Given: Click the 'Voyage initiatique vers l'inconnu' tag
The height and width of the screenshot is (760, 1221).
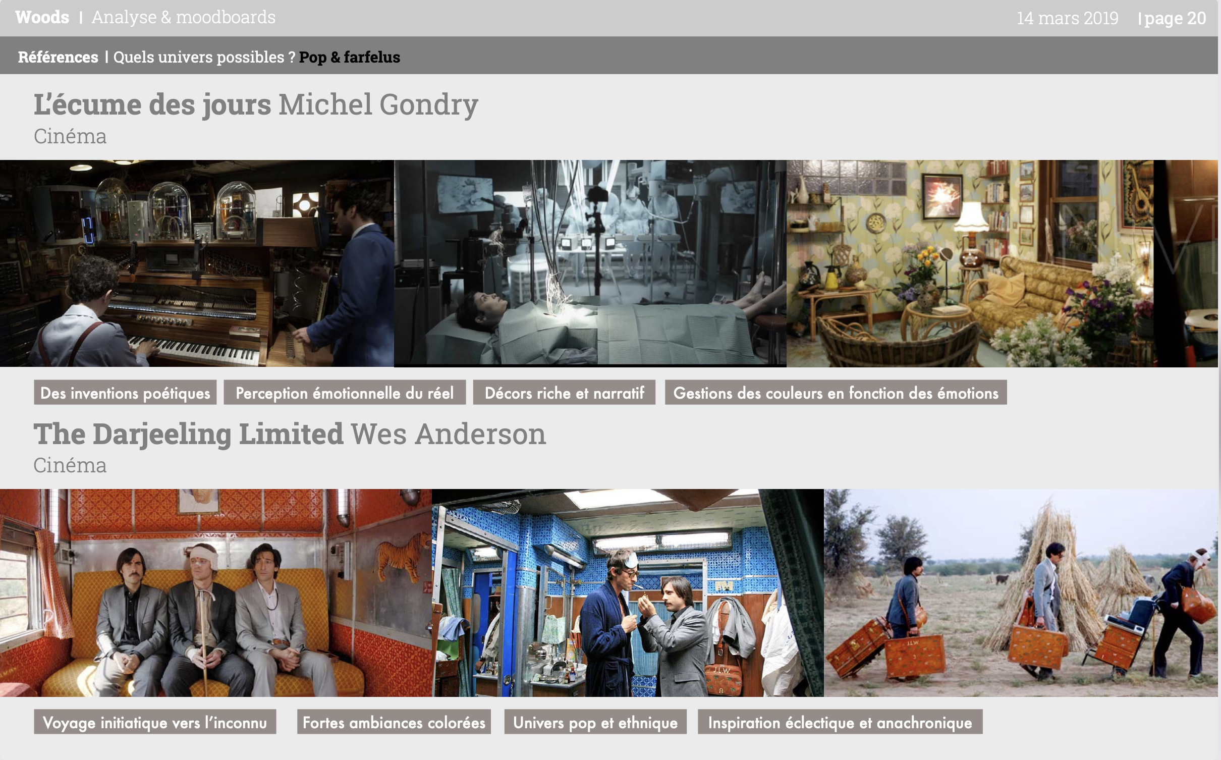Looking at the screenshot, I should pos(155,722).
